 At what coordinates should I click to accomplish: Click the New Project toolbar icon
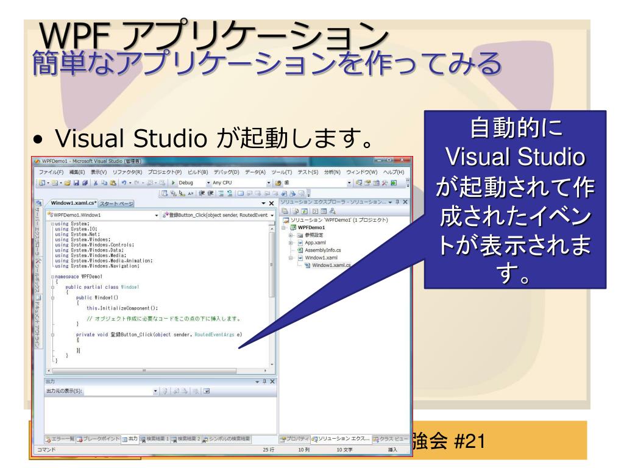pos(41,183)
